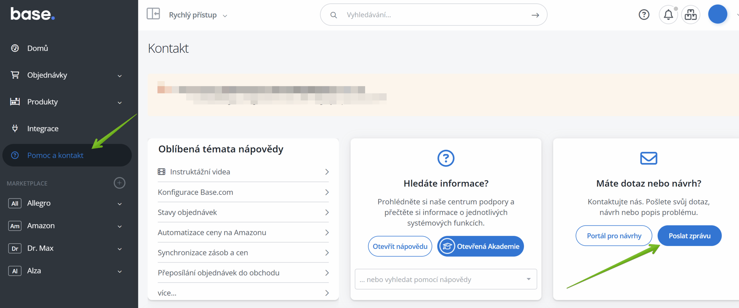Viewport: 739px width, 308px height.
Task: Click the Otevřít nápovědu button
Action: [x=400, y=246]
